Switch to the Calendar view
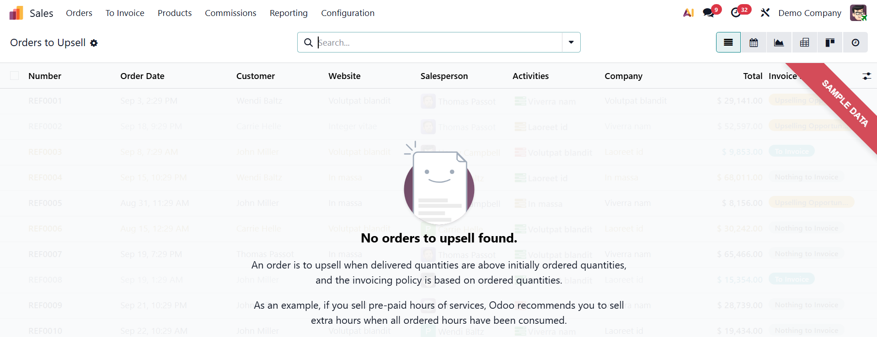This screenshot has width=877, height=337. (753, 42)
